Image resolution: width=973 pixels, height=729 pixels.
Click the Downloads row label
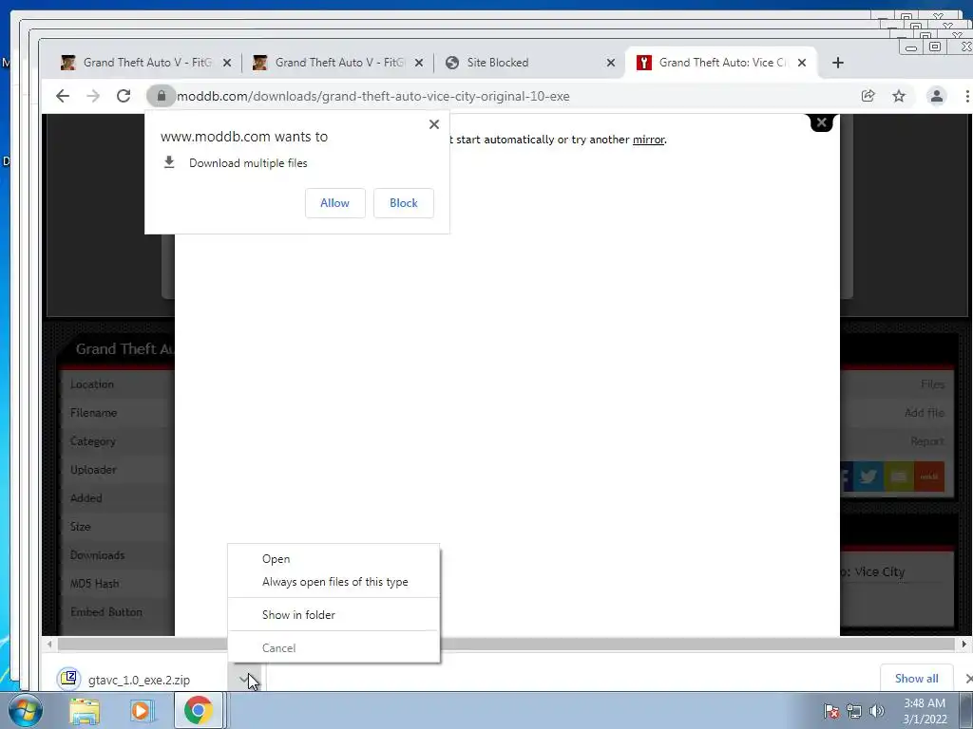(x=98, y=555)
